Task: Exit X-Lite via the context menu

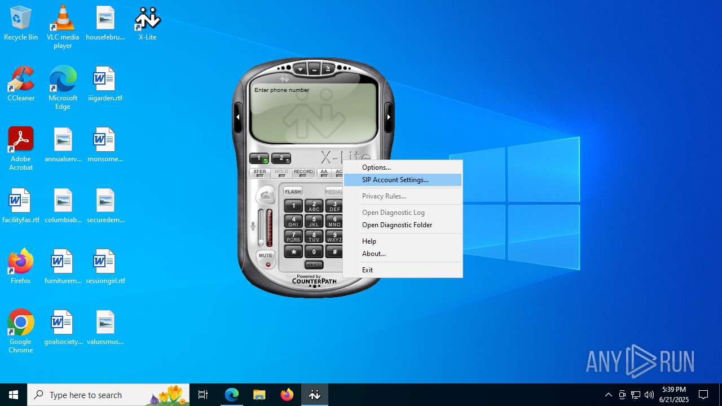Action: click(x=403, y=270)
